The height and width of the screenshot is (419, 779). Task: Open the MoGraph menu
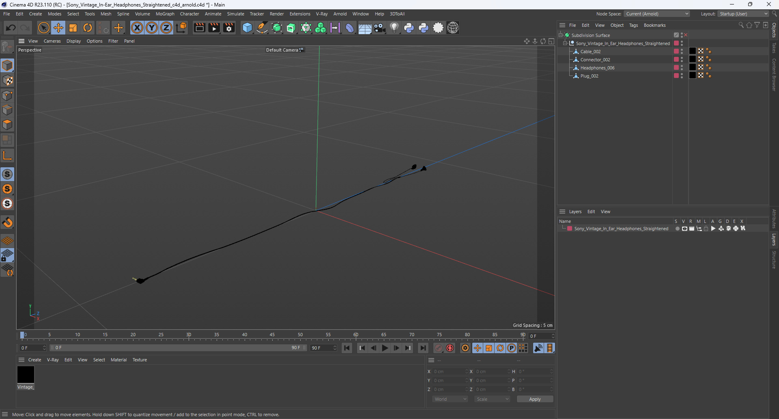165,14
